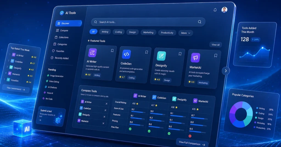The height and width of the screenshot is (147, 281).
Task: Click the Writing 28% legend entry
Action: coord(265,109)
